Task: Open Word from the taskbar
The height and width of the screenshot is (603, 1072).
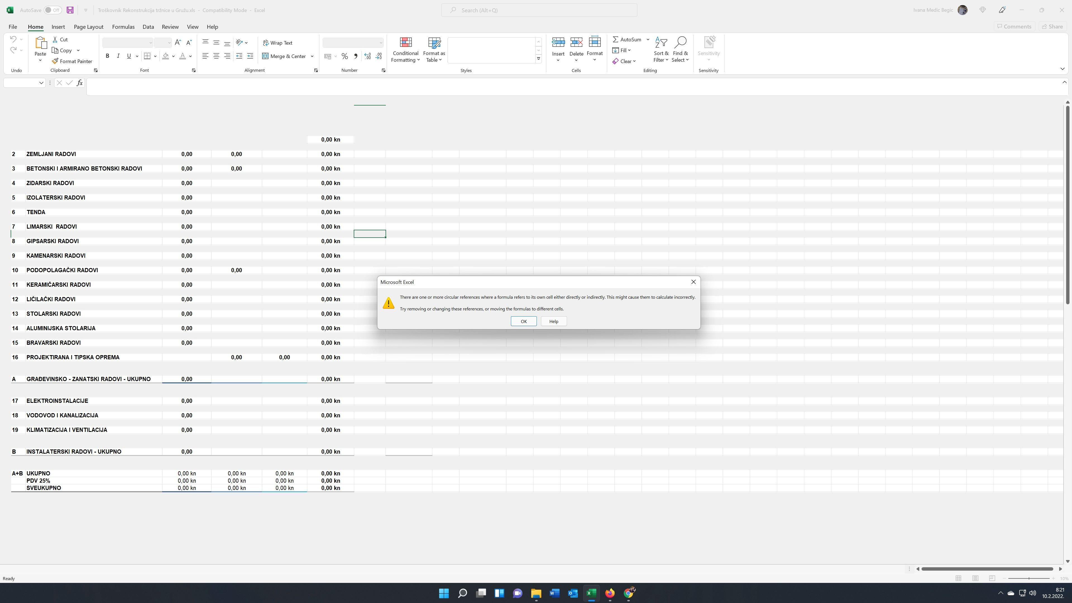Action: [554, 593]
